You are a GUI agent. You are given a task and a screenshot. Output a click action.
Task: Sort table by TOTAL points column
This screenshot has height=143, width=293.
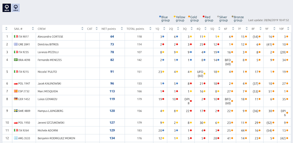tap(135, 29)
